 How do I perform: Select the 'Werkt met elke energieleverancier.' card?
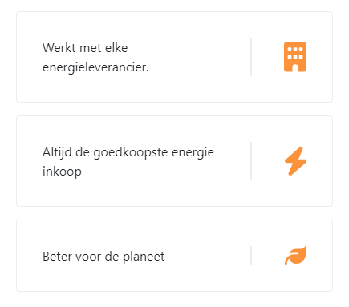click(x=174, y=57)
